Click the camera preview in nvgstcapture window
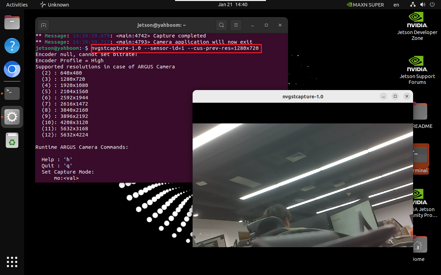Image resolution: width=441 pixels, height=275 pixels. point(303,185)
